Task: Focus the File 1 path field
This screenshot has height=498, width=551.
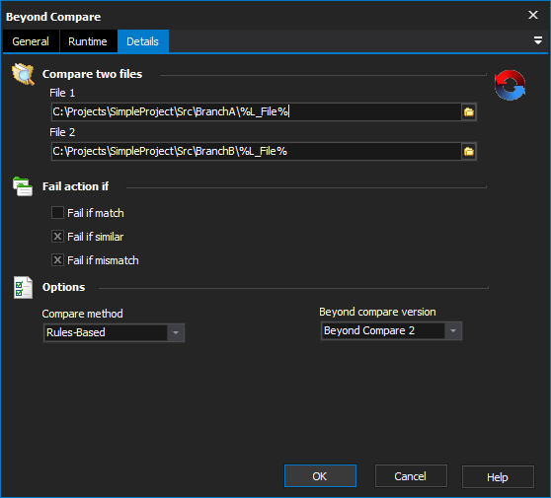Action: click(256, 112)
